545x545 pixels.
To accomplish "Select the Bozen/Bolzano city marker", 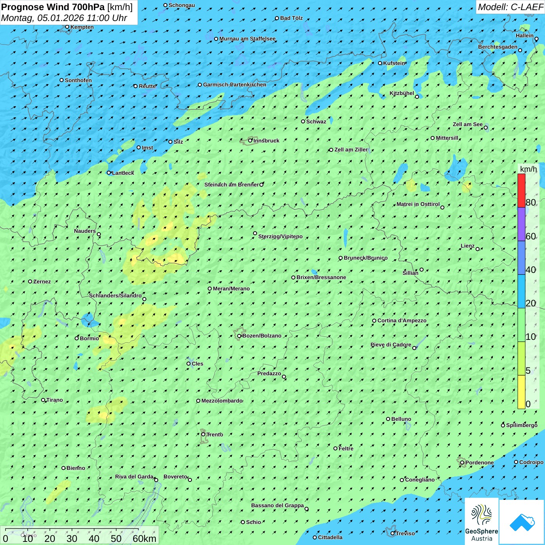I will click(239, 336).
